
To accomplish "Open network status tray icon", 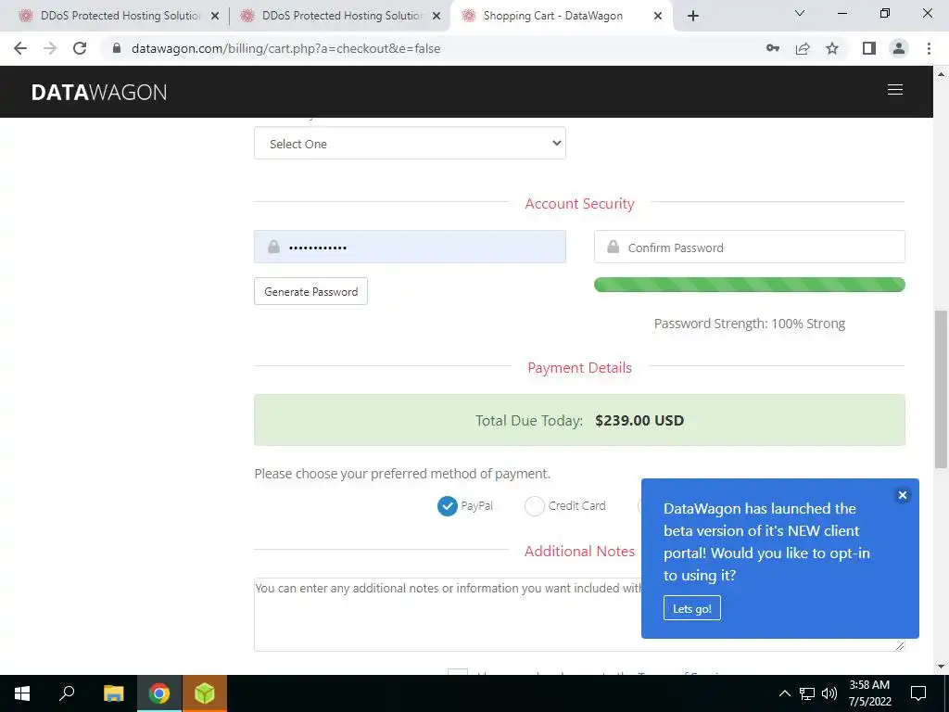I will [807, 693].
